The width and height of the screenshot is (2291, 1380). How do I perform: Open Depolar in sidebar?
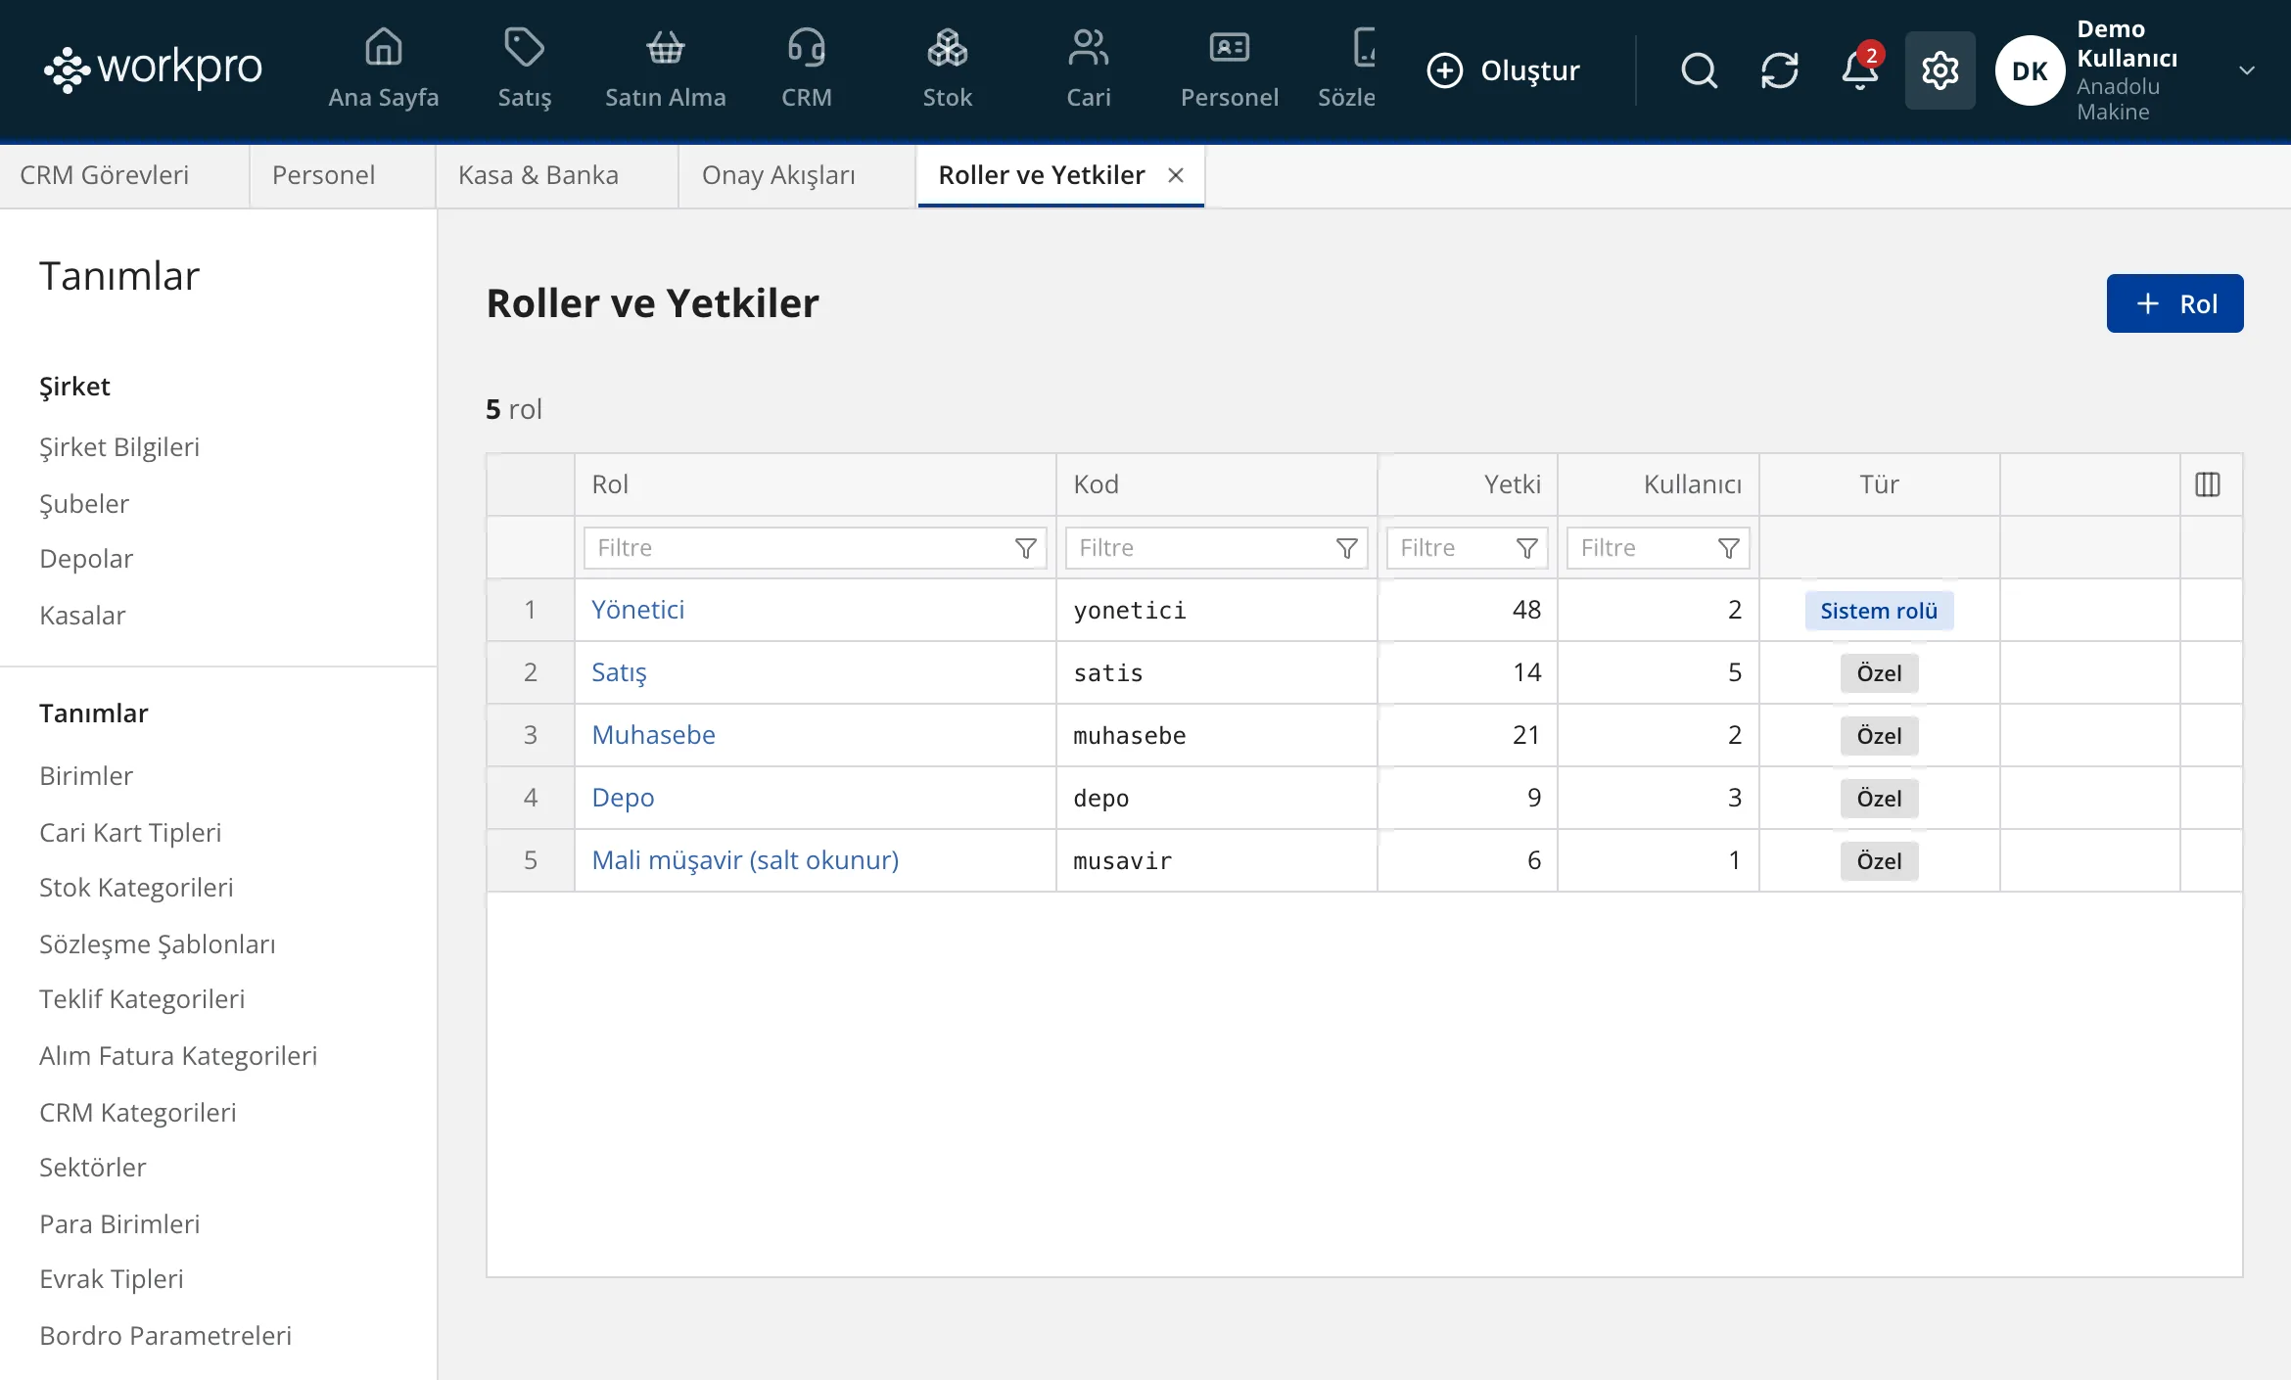tap(86, 559)
